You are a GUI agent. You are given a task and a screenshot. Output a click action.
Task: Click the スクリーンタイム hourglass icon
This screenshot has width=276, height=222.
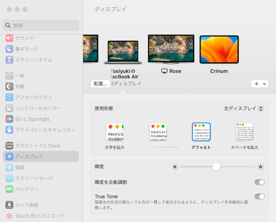(9, 60)
